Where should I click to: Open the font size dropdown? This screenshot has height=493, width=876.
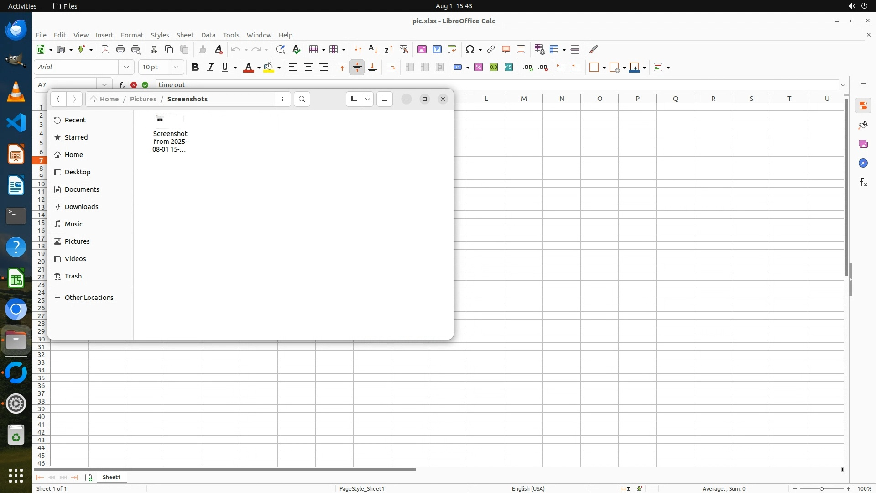(176, 67)
